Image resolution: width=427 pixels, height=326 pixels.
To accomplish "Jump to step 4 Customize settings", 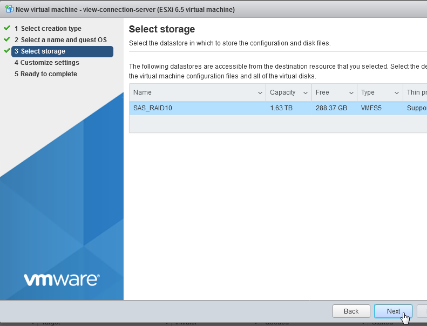I will (47, 63).
